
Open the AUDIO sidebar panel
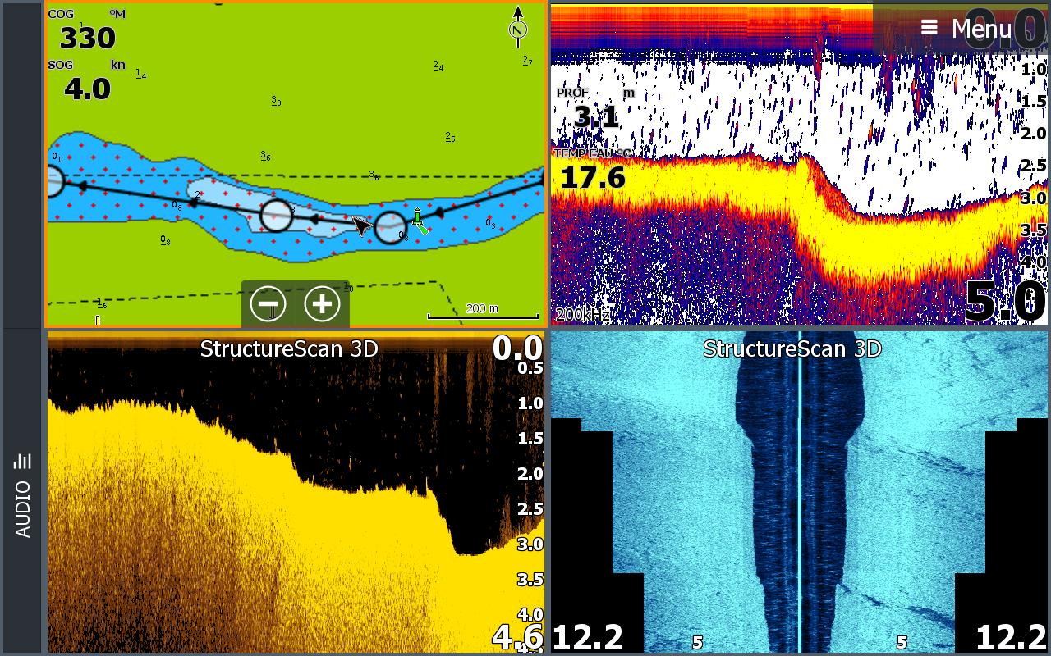22,495
